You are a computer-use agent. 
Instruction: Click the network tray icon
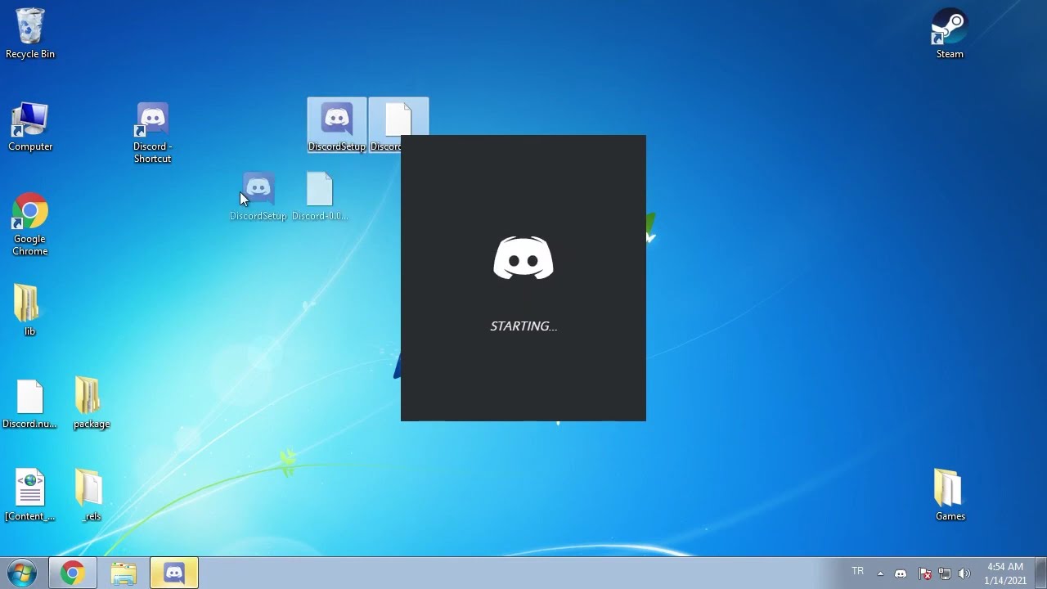pos(945,573)
